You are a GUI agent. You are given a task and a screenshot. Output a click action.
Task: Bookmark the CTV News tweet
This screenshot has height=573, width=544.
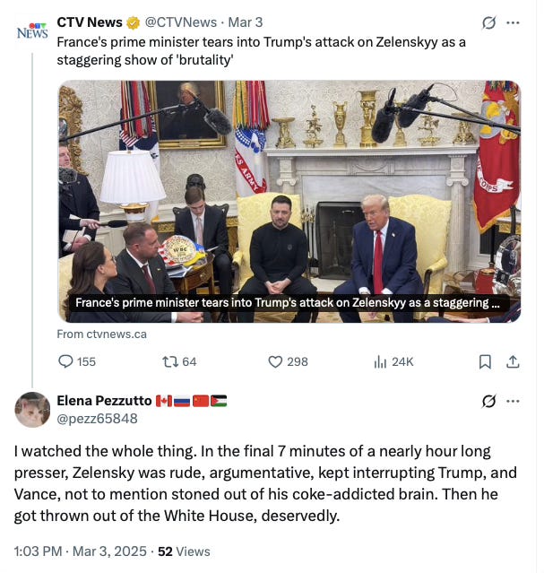coord(485,361)
